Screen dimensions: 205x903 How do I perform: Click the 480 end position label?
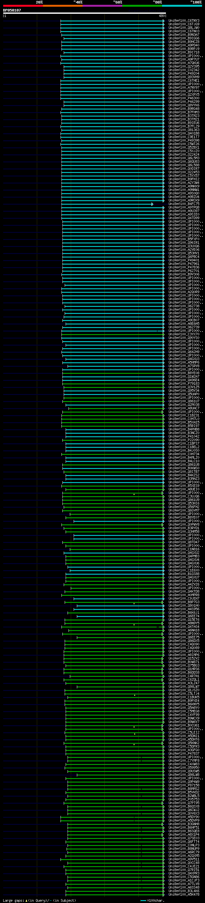pyautogui.click(x=161, y=16)
